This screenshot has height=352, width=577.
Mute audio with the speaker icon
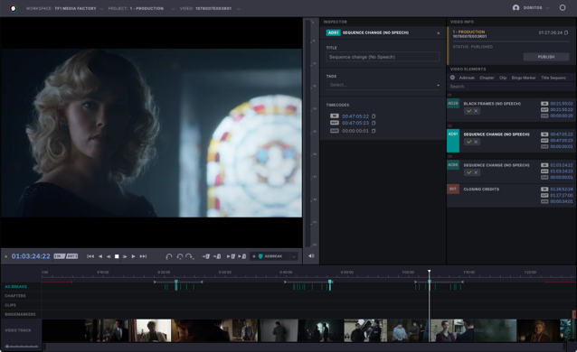pos(311,256)
